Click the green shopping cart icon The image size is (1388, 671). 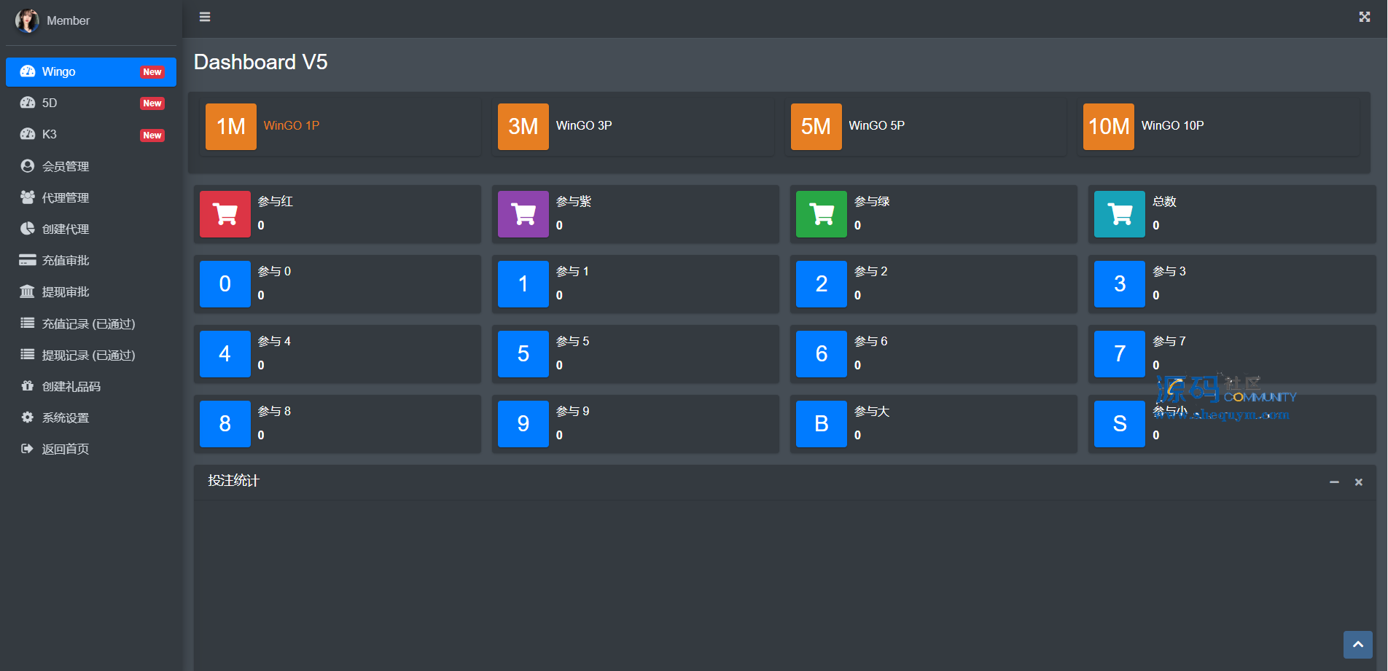[821, 214]
